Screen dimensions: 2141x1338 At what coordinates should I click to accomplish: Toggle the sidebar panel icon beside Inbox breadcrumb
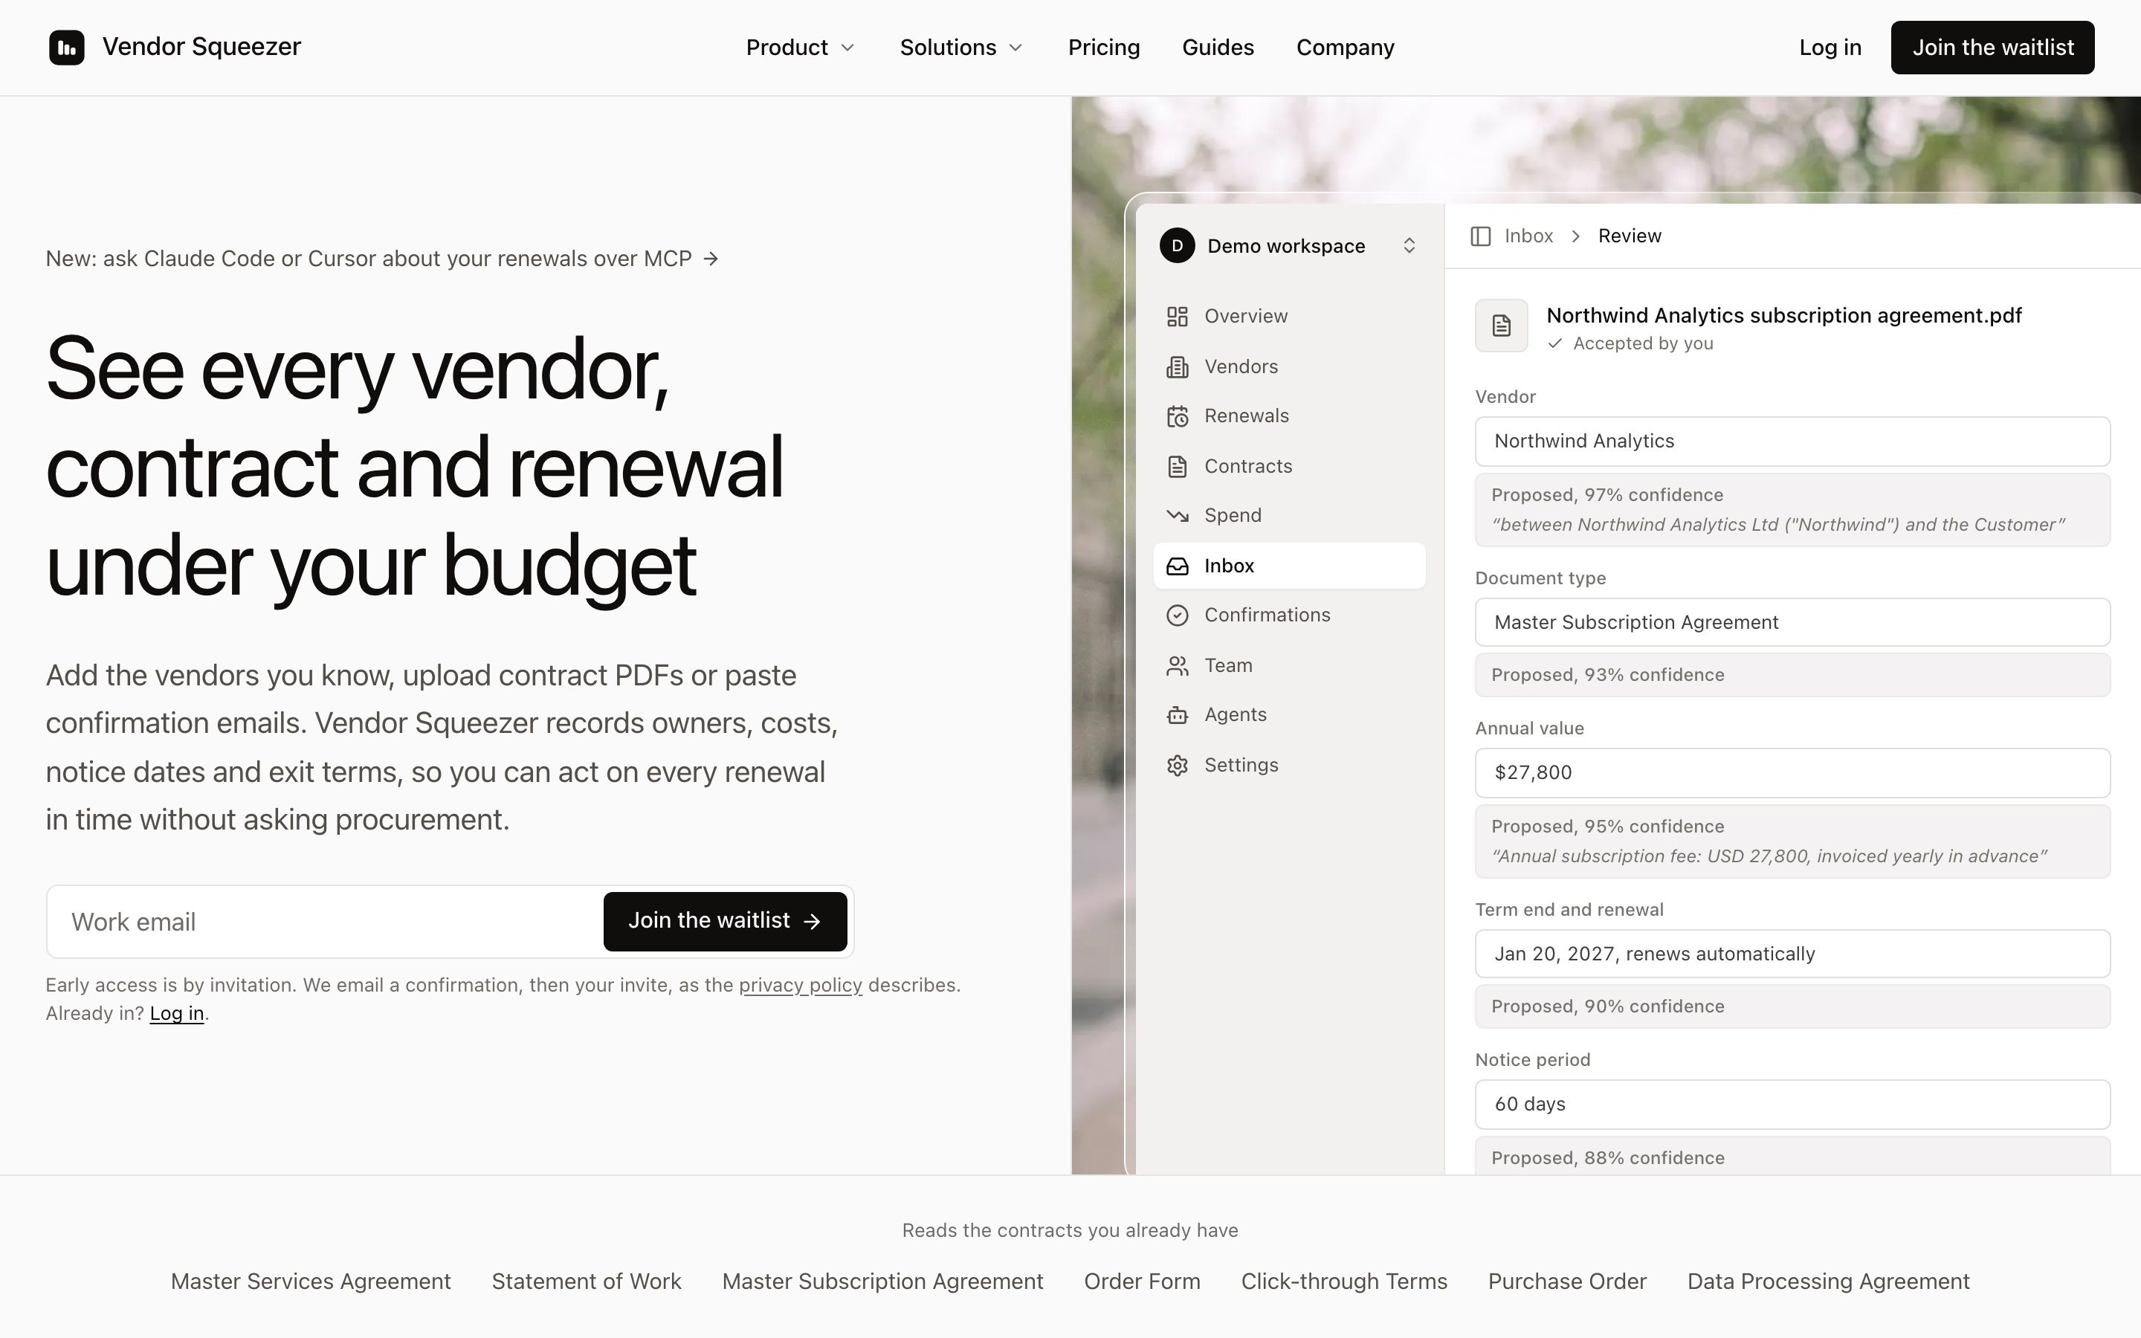1480,236
